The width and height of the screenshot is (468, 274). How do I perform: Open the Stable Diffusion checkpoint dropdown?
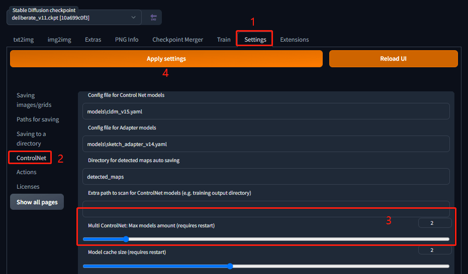pyautogui.click(x=74, y=18)
